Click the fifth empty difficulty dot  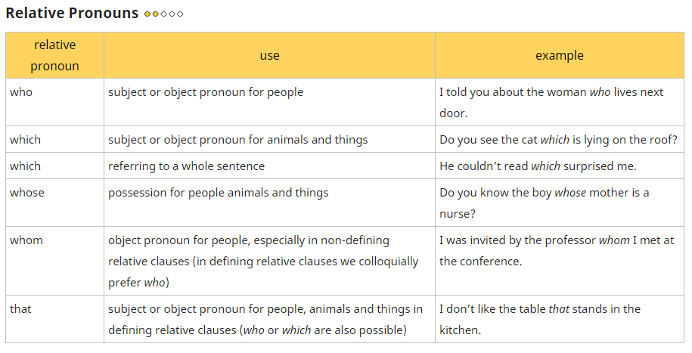[x=180, y=14]
